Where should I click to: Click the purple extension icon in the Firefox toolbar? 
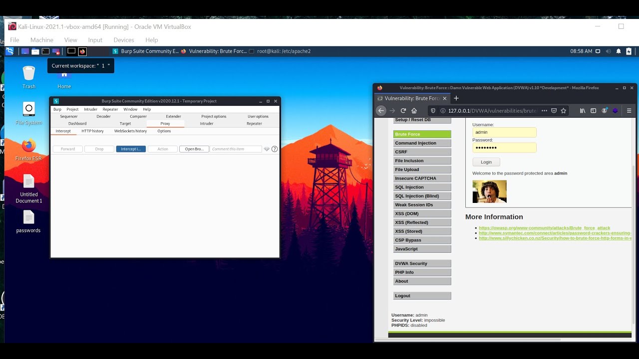click(x=615, y=111)
